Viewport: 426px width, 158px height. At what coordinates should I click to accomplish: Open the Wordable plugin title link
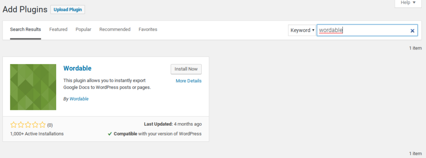click(77, 68)
